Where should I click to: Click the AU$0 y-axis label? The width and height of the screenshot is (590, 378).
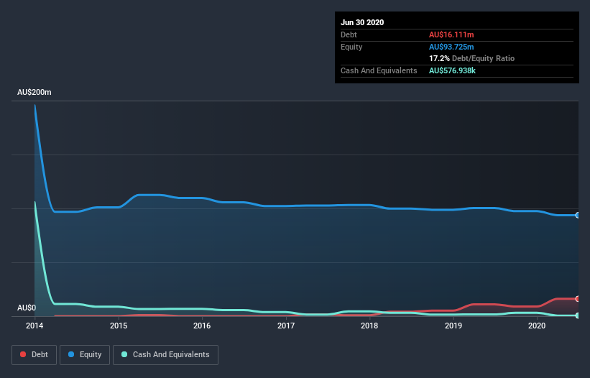tap(27, 308)
